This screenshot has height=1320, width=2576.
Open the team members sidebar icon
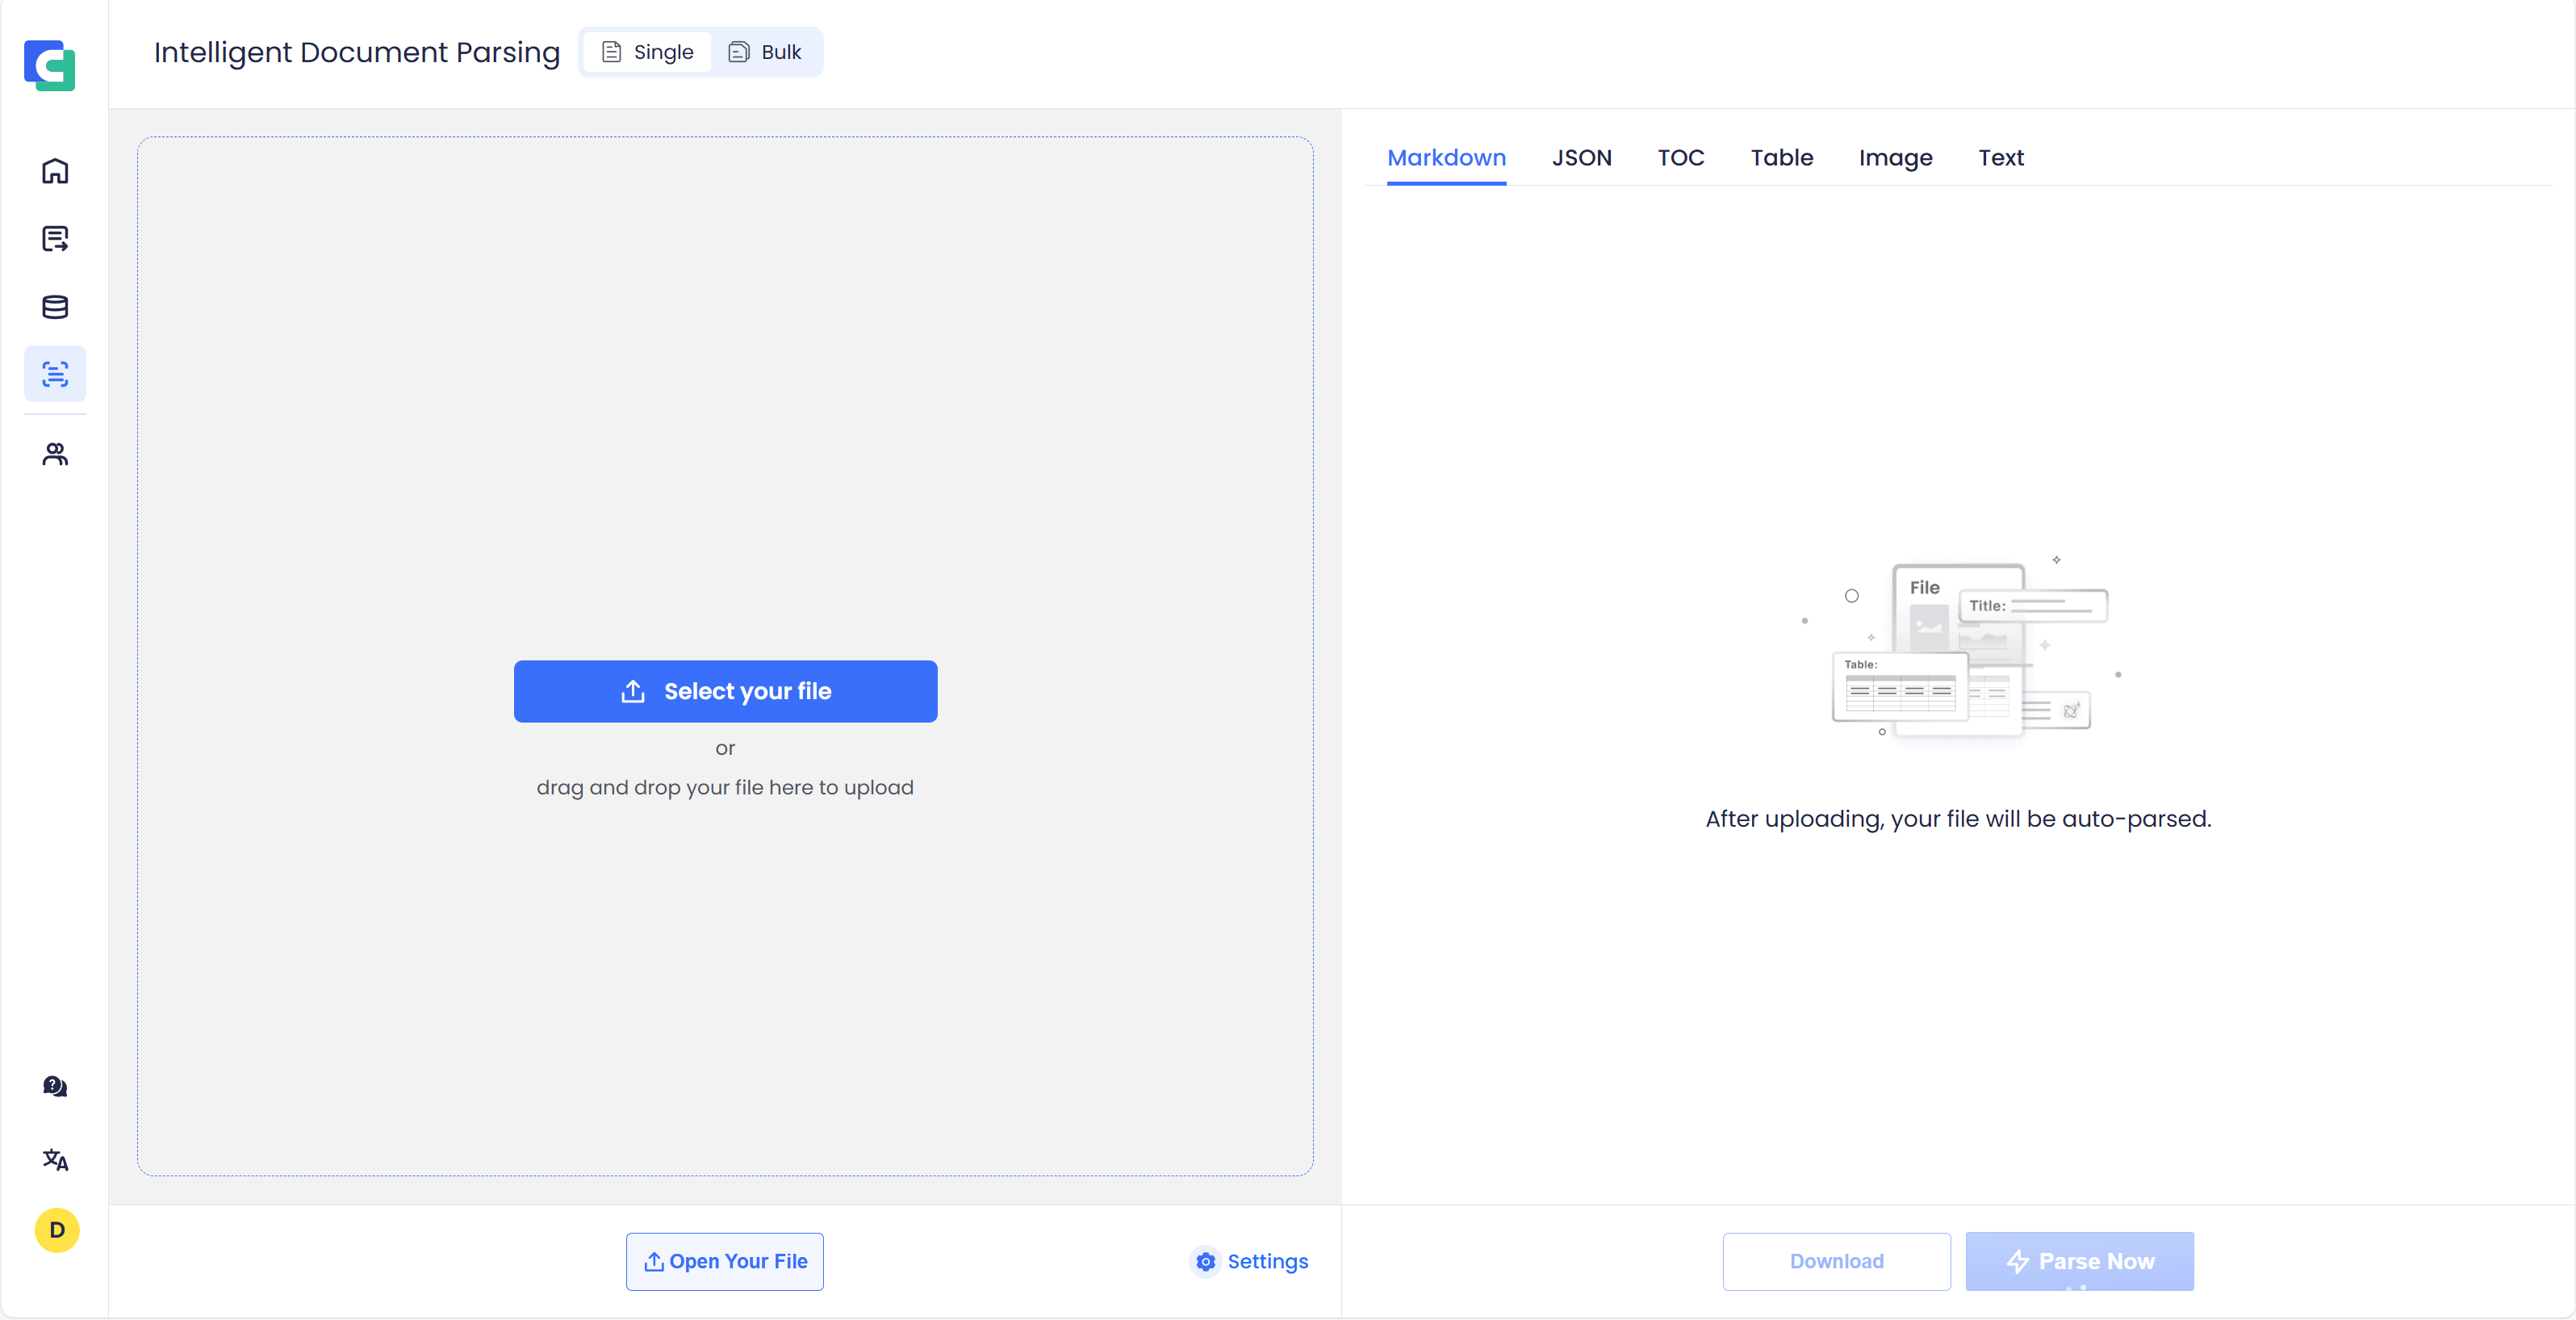click(x=55, y=455)
